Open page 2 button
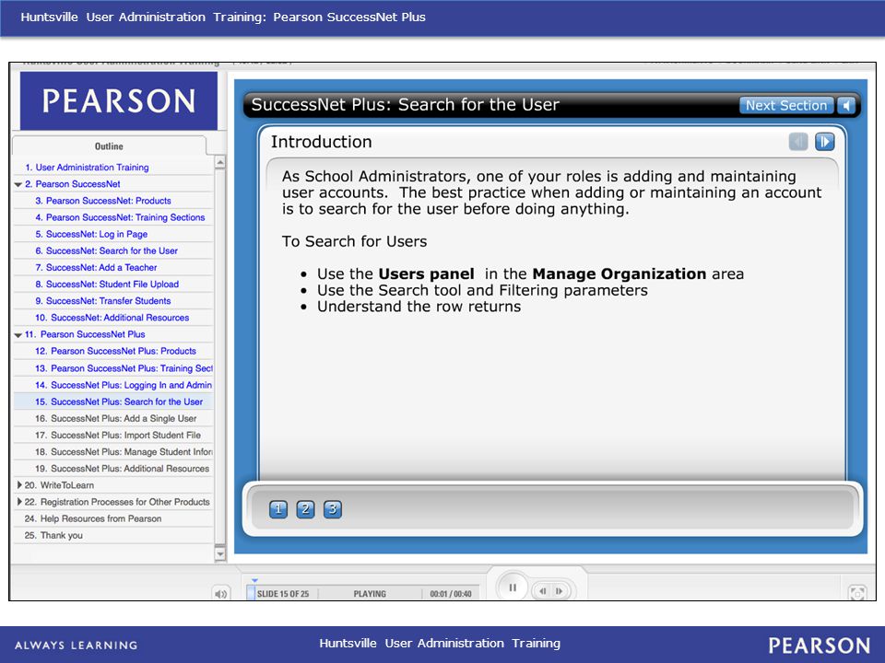 (x=305, y=509)
